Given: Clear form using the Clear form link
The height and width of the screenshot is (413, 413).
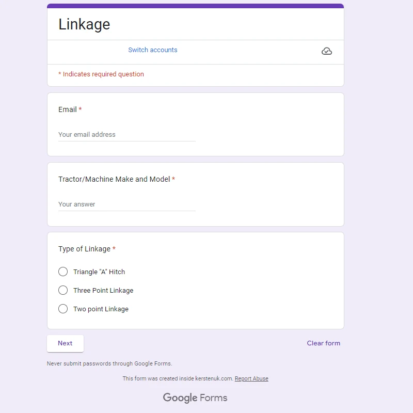Looking at the screenshot, I should click(323, 343).
